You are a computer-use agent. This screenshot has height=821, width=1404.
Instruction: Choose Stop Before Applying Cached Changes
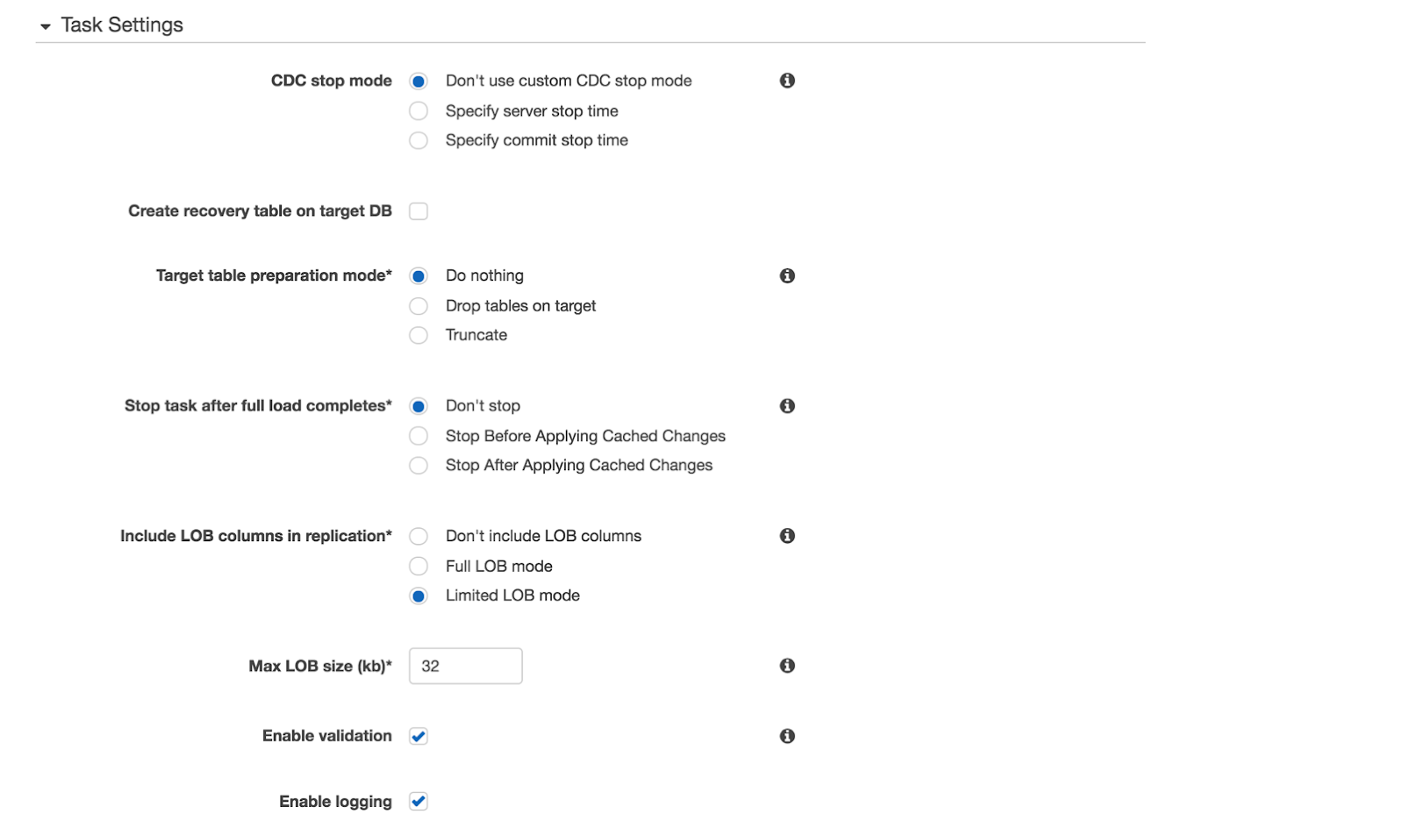(419, 436)
